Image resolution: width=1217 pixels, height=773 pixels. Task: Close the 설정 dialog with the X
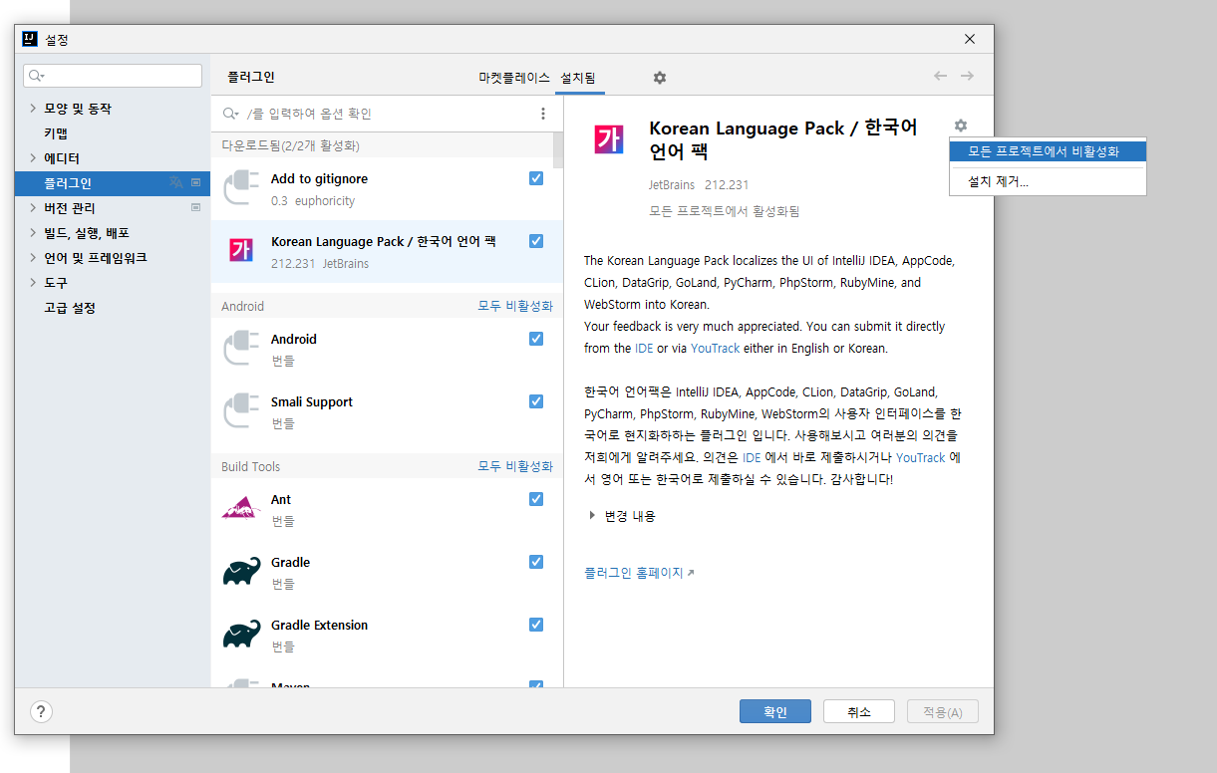[970, 39]
